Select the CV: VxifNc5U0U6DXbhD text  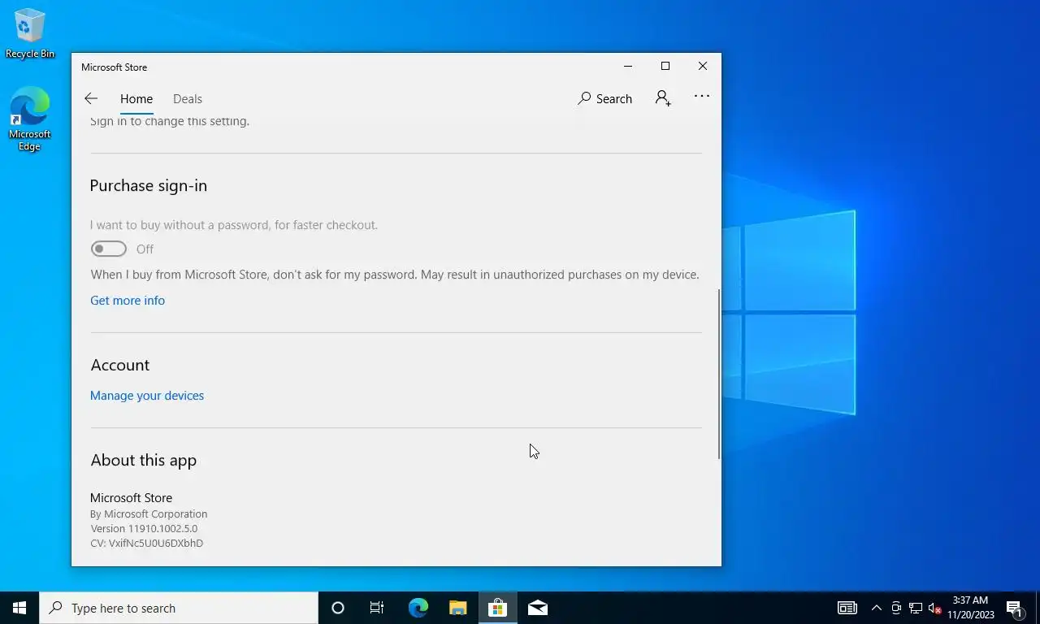pyautogui.click(x=147, y=543)
